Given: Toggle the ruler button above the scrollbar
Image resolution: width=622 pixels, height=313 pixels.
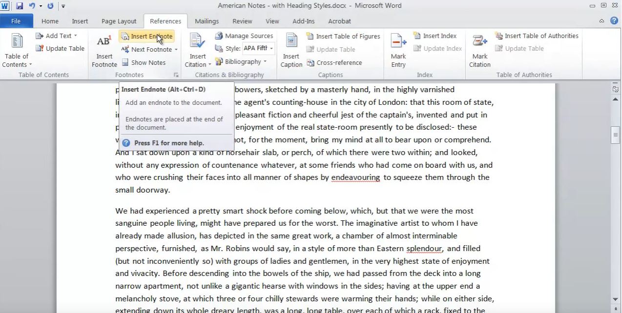Looking at the screenshot, I should (616, 89).
